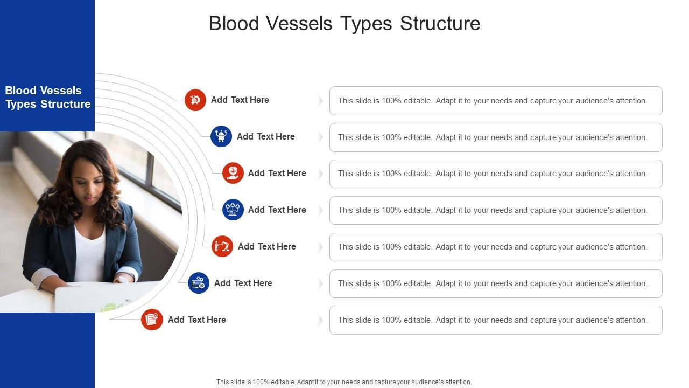The image size is (689, 388).
Task: Select the blue team group icon
Action: (x=233, y=210)
